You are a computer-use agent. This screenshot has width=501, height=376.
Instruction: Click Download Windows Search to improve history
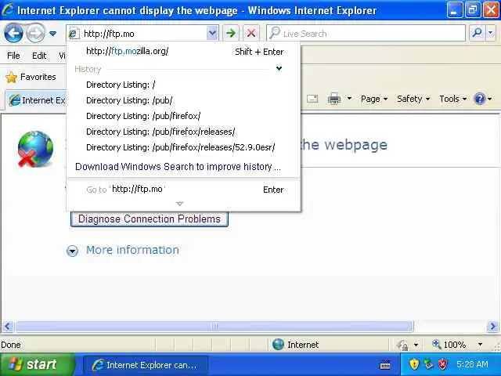[x=178, y=167]
